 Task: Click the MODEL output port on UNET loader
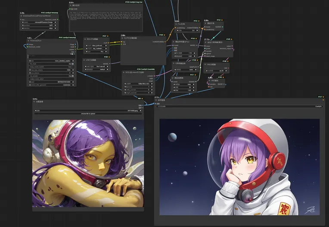point(111,64)
